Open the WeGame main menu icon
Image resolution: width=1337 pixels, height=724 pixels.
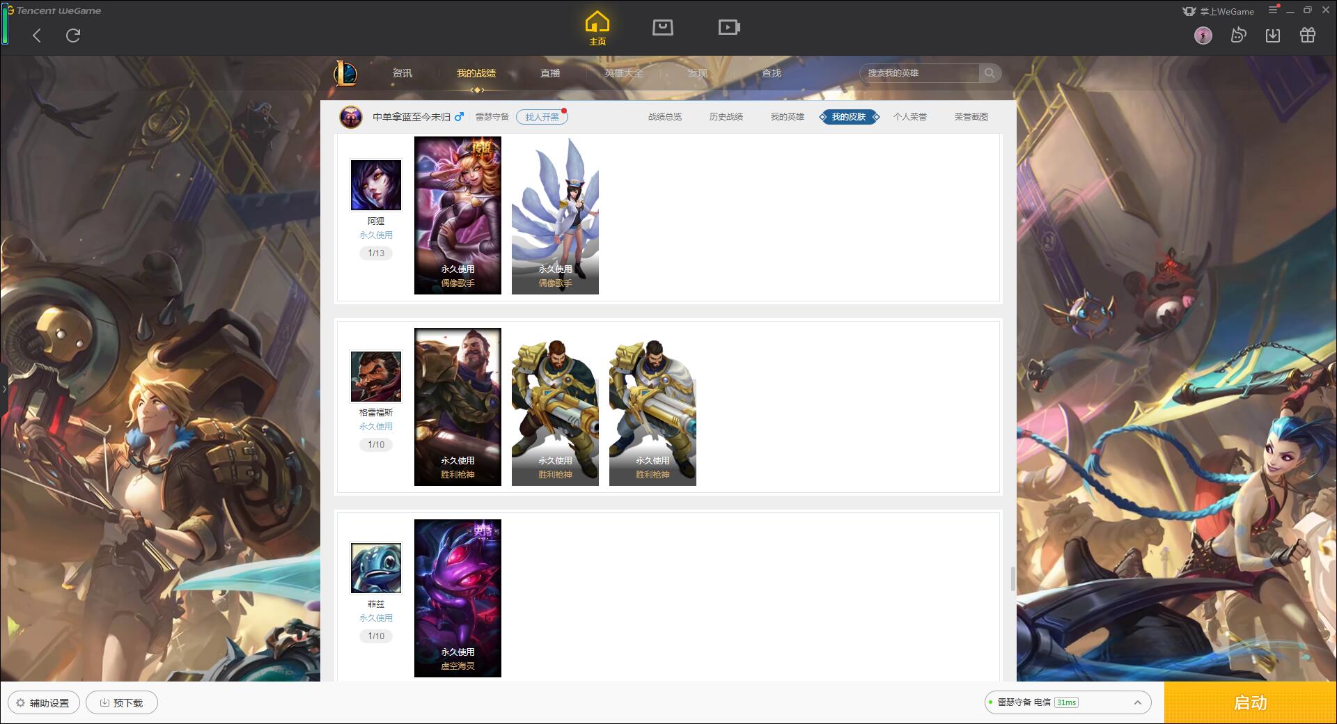coord(1273,10)
